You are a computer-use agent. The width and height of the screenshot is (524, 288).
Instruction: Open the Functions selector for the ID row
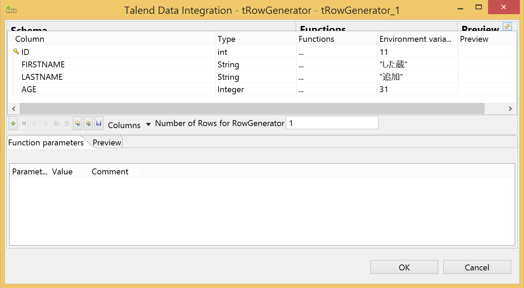(301, 52)
